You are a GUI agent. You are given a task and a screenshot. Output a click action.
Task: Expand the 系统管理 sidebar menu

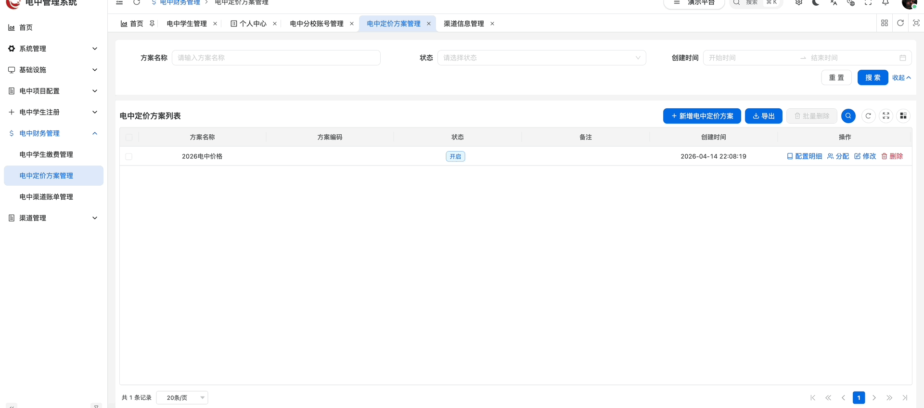(x=53, y=49)
